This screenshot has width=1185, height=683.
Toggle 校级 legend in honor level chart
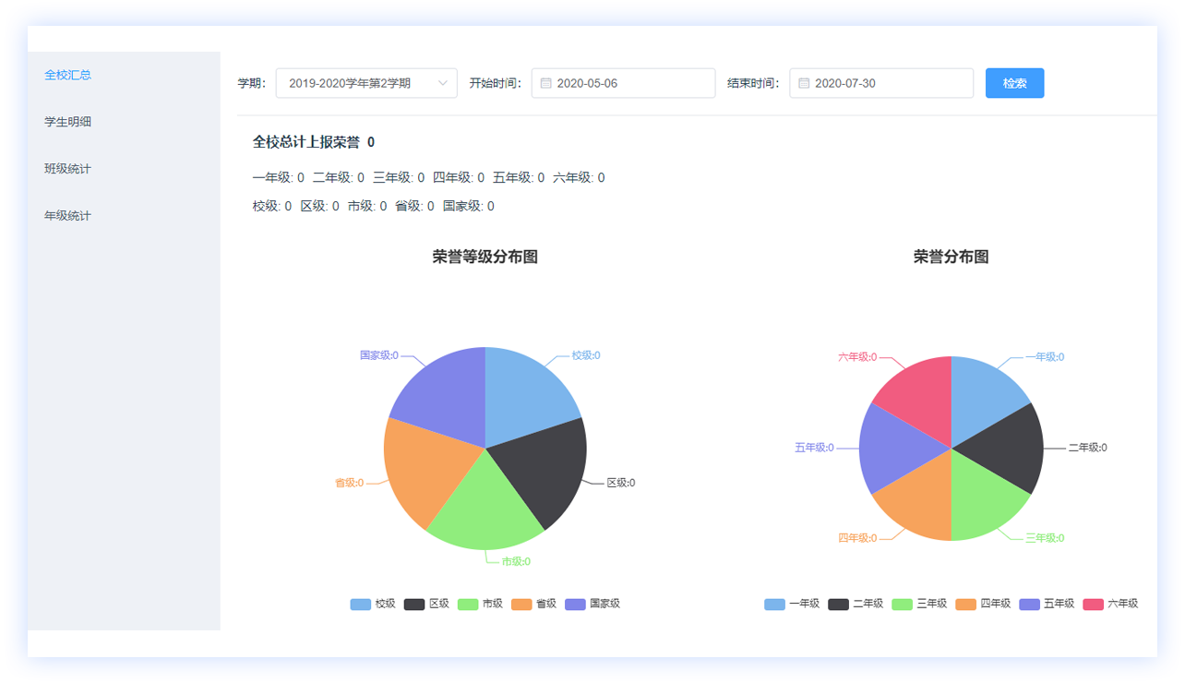coord(373,604)
